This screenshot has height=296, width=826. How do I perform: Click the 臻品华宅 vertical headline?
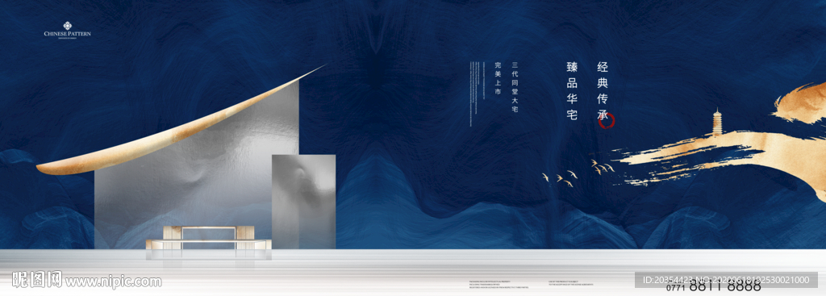click(x=572, y=90)
